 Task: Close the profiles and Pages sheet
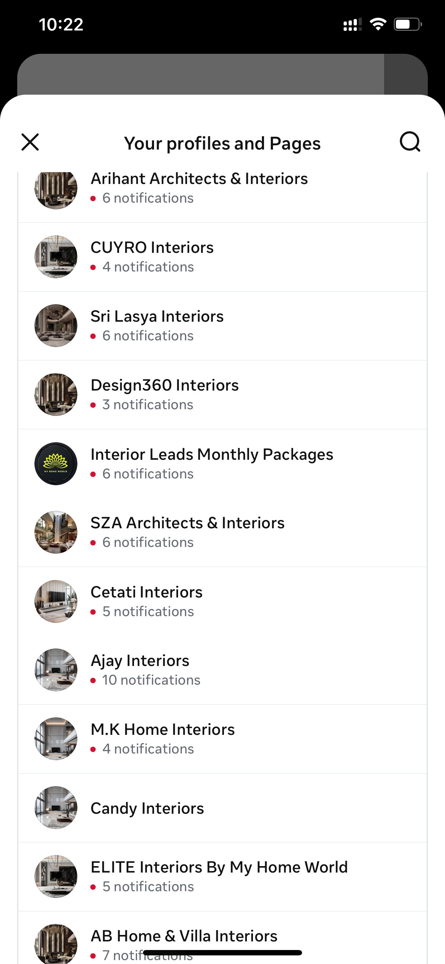click(30, 142)
